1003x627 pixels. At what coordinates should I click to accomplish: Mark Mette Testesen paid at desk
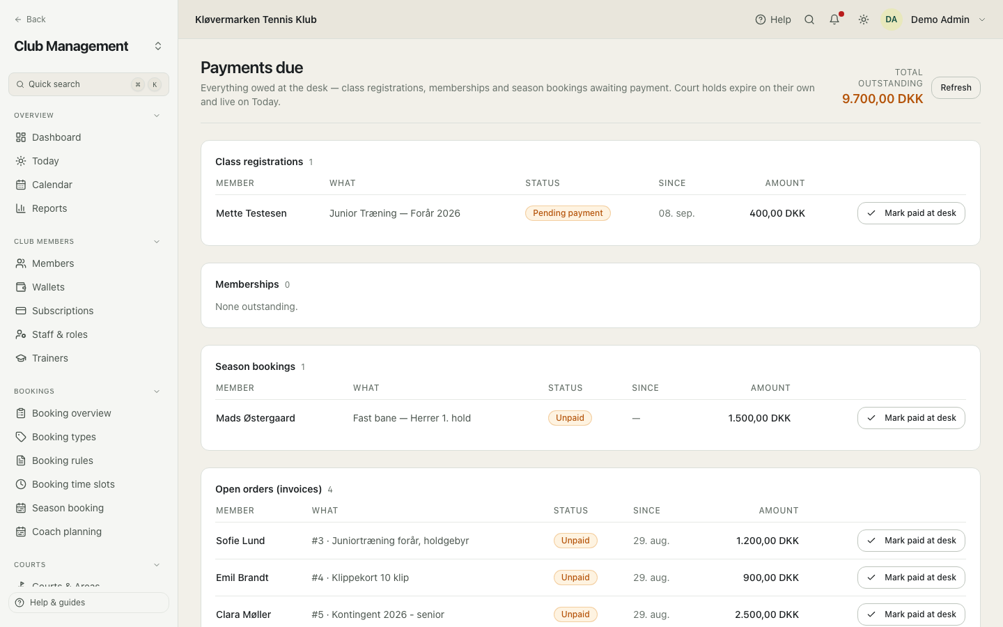coord(911,213)
